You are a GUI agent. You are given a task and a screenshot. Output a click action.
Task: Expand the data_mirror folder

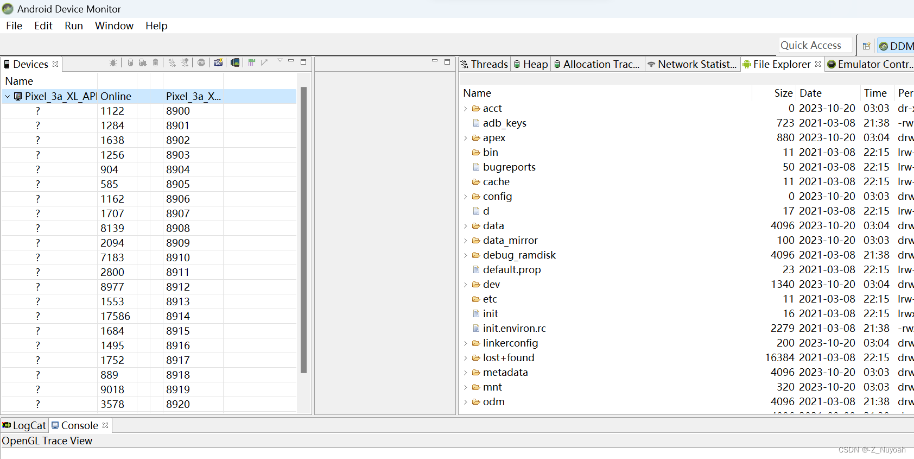point(466,241)
